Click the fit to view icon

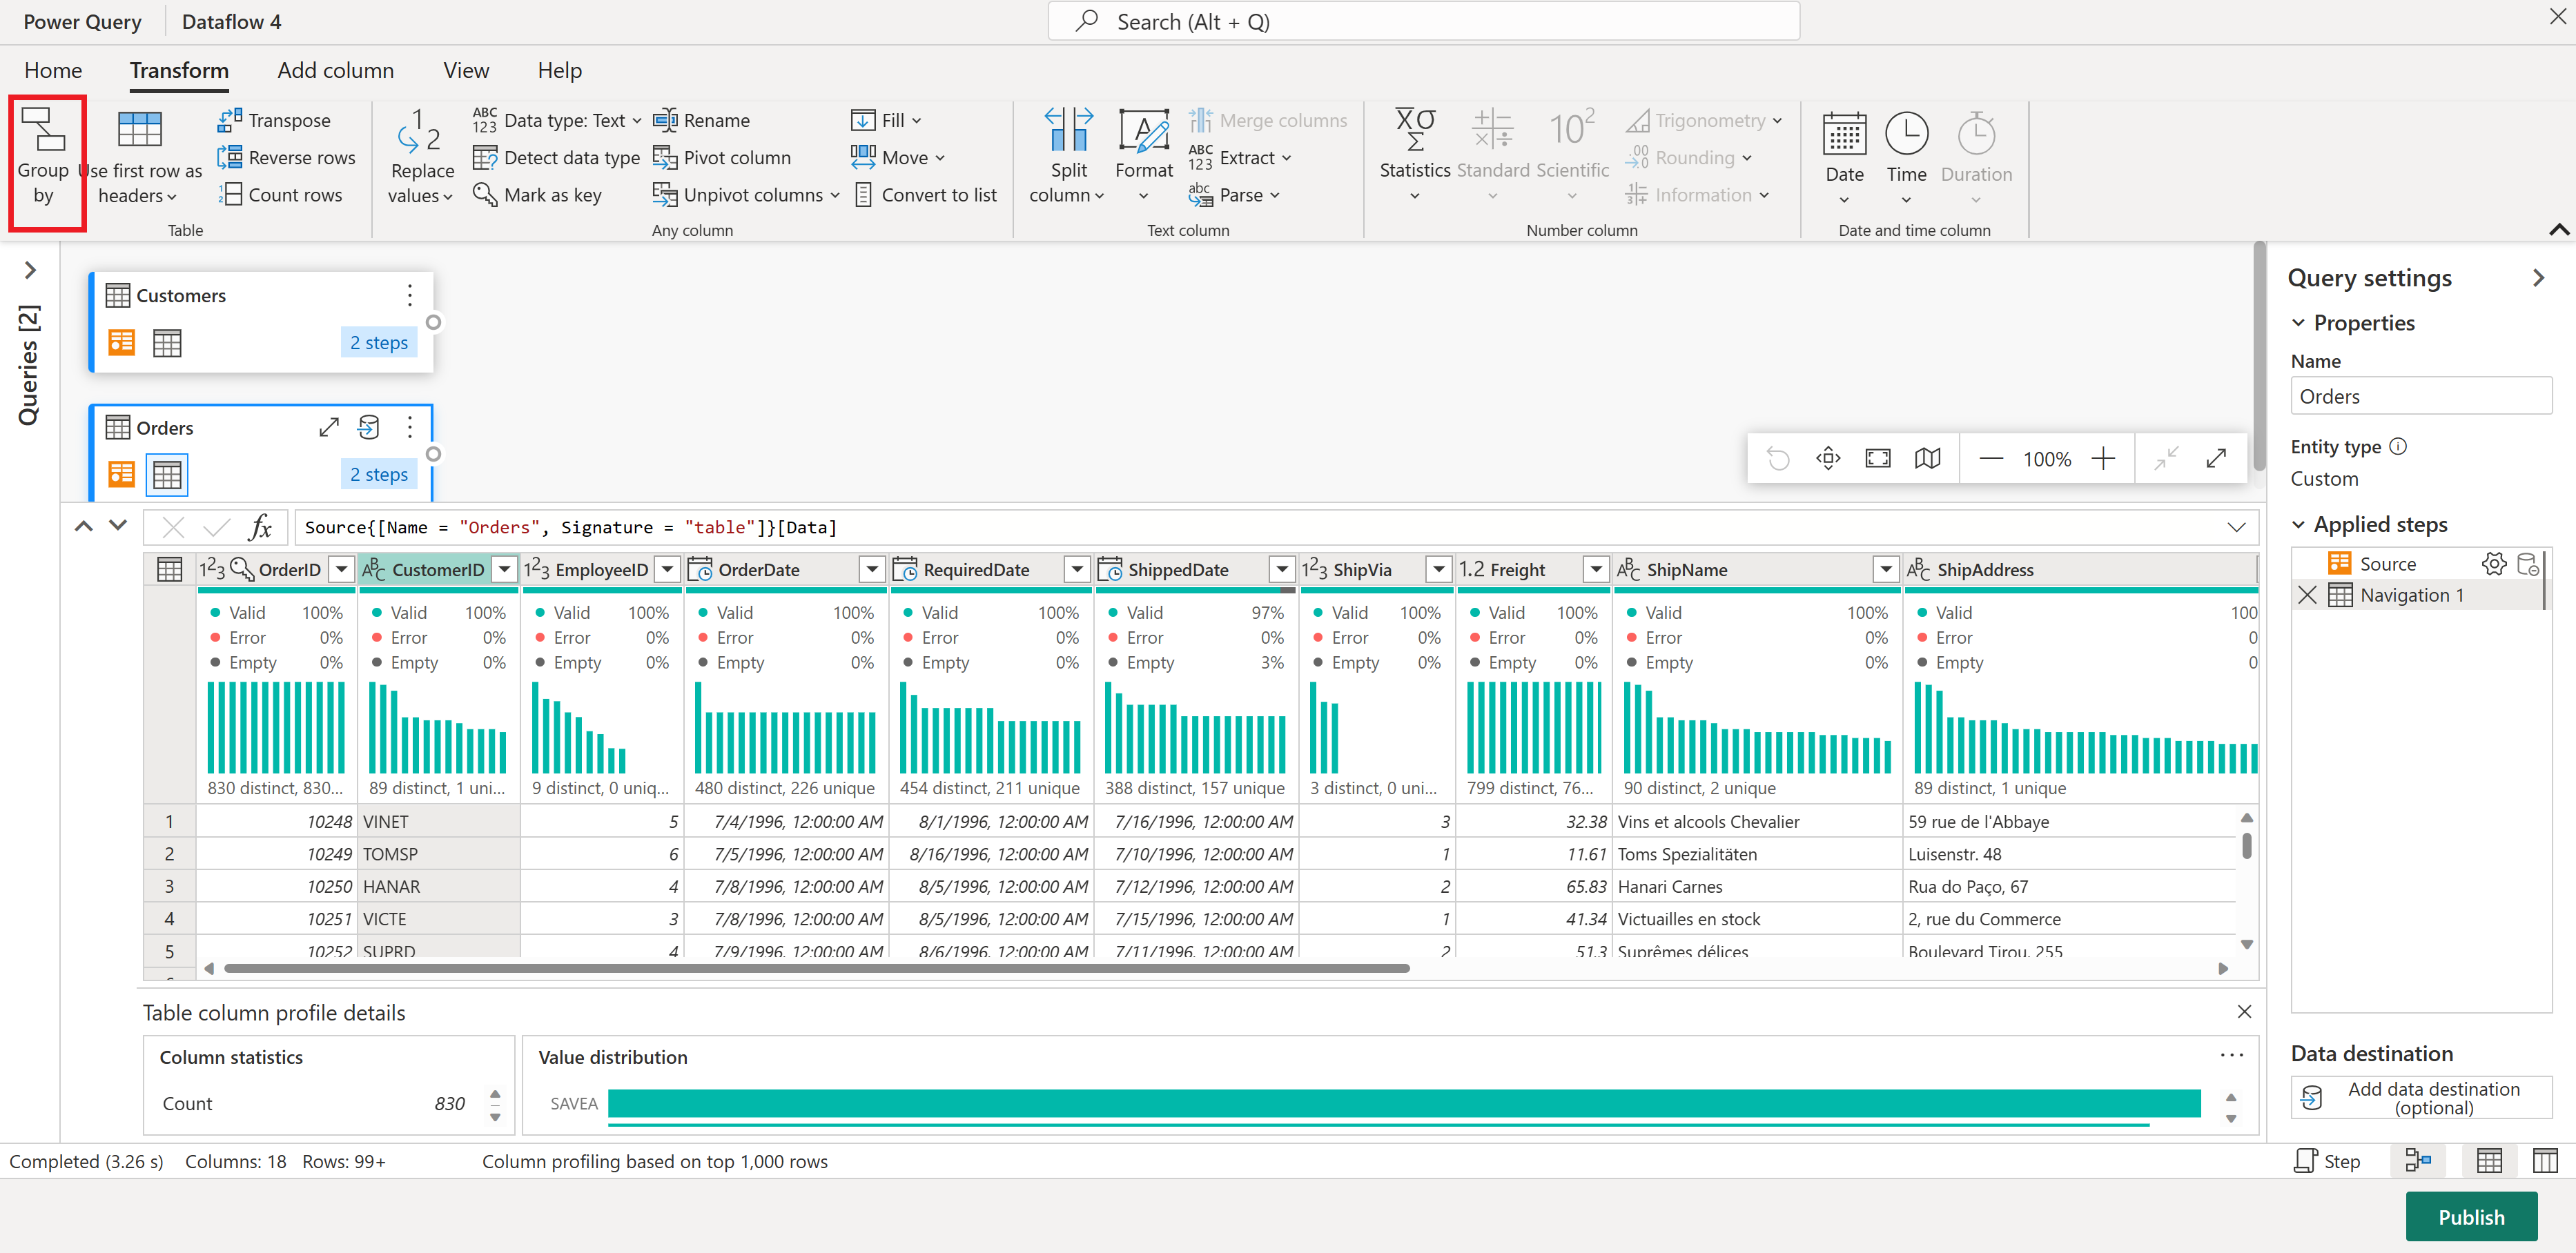click(x=1877, y=459)
